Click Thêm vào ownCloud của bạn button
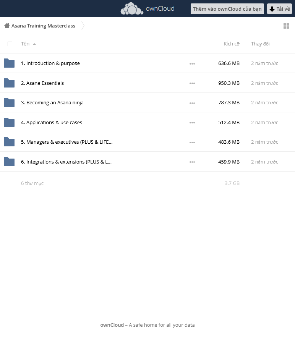The image size is (295, 342). (x=227, y=9)
